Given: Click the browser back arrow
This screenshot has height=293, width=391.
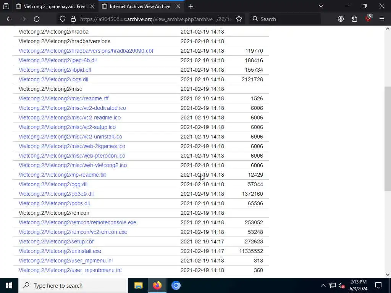Looking at the screenshot, I should point(9,19).
